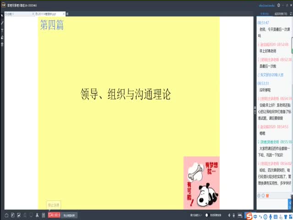Viewport: 293px width, 220px height.
Task: Click the first bottom toolbar icon (whiteboard)
Action: click(x=6, y=215)
